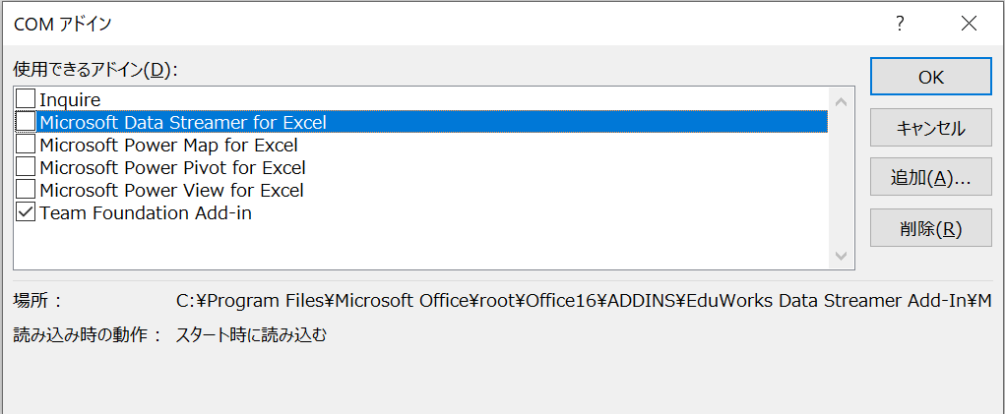Screen dimensions: 1005x414
Task: Click the 削除(R) remove button
Action: coord(930,228)
